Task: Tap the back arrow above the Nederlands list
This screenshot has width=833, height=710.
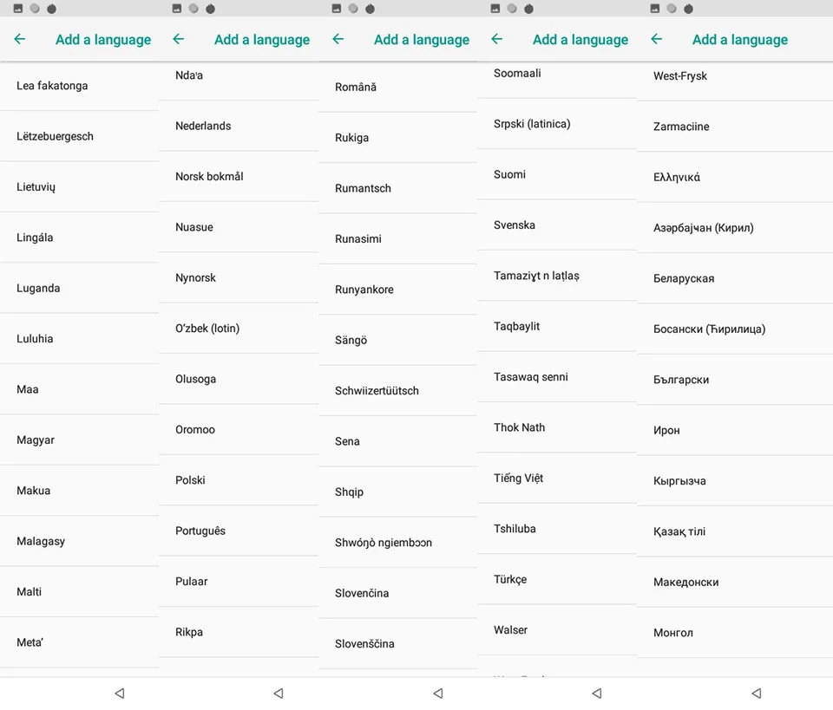Action: tap(179, 39)
